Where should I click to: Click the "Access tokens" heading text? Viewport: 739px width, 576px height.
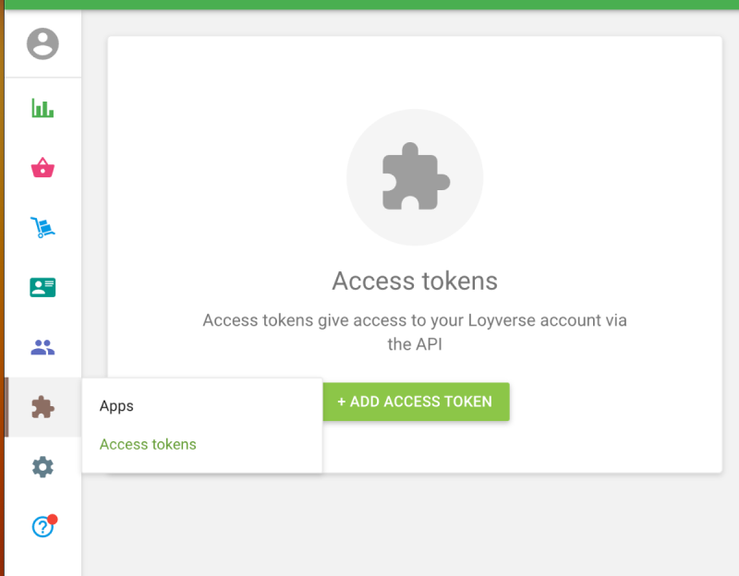pos(415,281)
